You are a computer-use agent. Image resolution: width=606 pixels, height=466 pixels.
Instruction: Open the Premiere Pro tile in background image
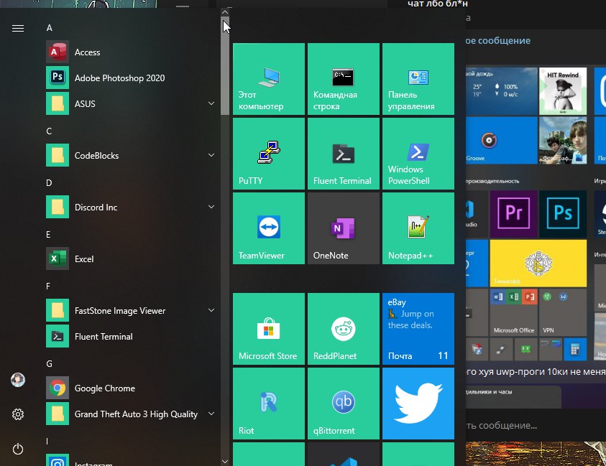click(514, 214)
